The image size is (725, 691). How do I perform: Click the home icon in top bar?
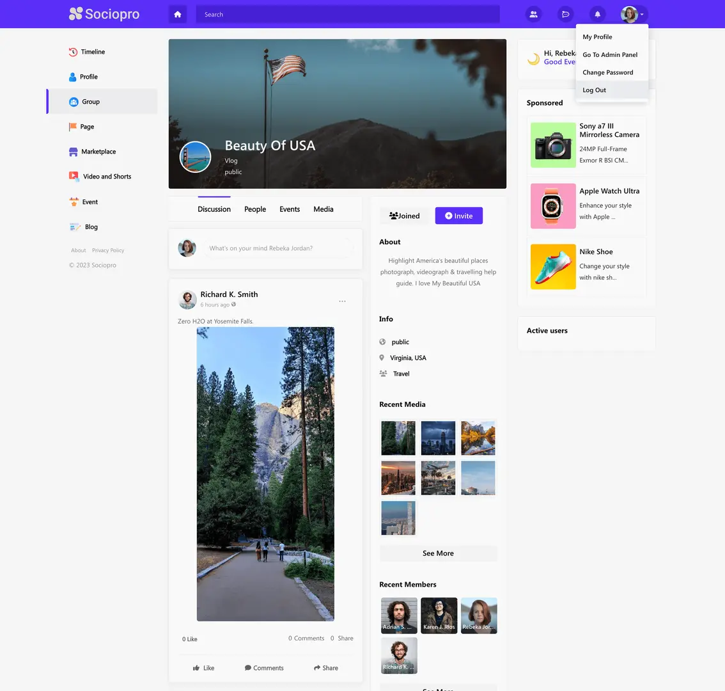(178, 14)
